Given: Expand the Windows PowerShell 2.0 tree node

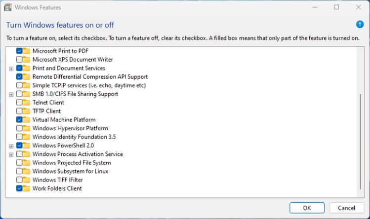Looking at the screenshot, I should coord(11,146).
